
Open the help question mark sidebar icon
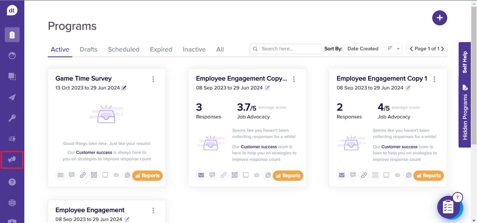12,182
